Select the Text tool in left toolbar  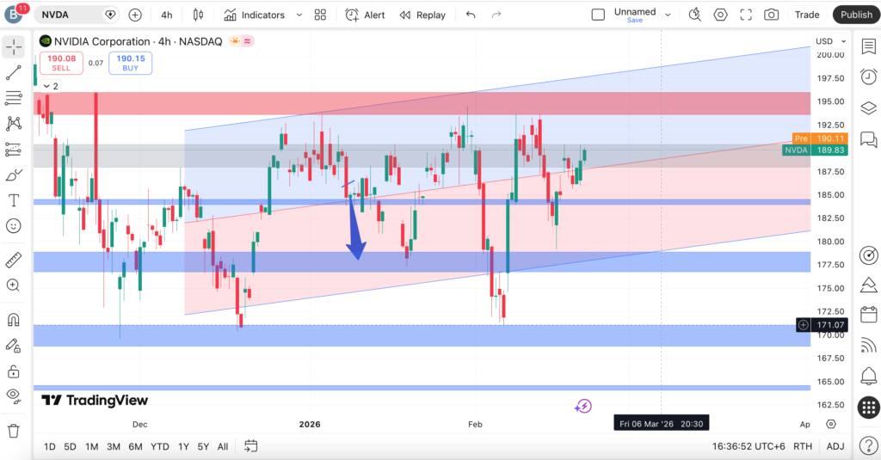click(x=14, y=200)
